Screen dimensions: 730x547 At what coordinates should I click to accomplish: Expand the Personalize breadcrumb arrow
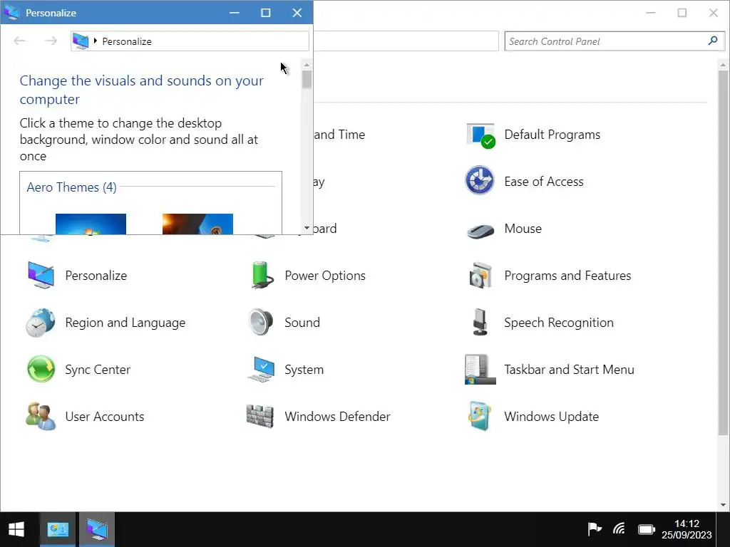[x=96, y=41]
